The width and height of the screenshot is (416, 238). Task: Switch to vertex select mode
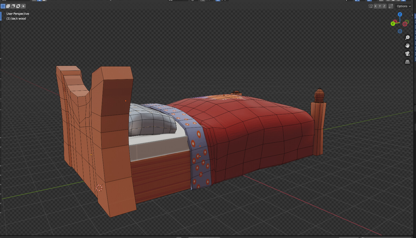34,1
